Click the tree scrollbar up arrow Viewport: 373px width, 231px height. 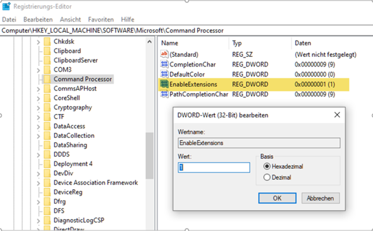(150, 42)
